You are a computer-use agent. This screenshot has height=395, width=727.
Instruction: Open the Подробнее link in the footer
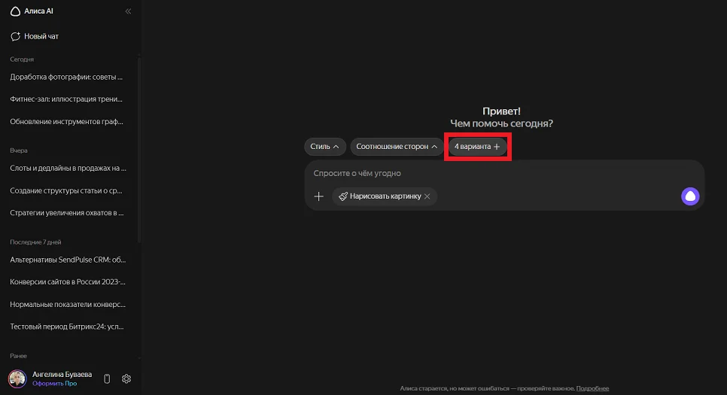[x=592, y=388]
